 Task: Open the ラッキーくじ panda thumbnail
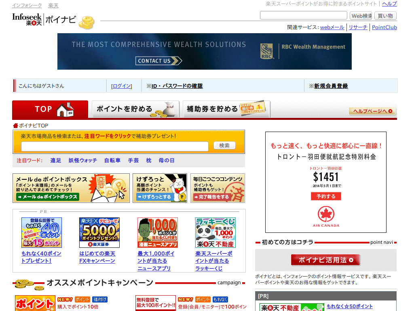215,233
